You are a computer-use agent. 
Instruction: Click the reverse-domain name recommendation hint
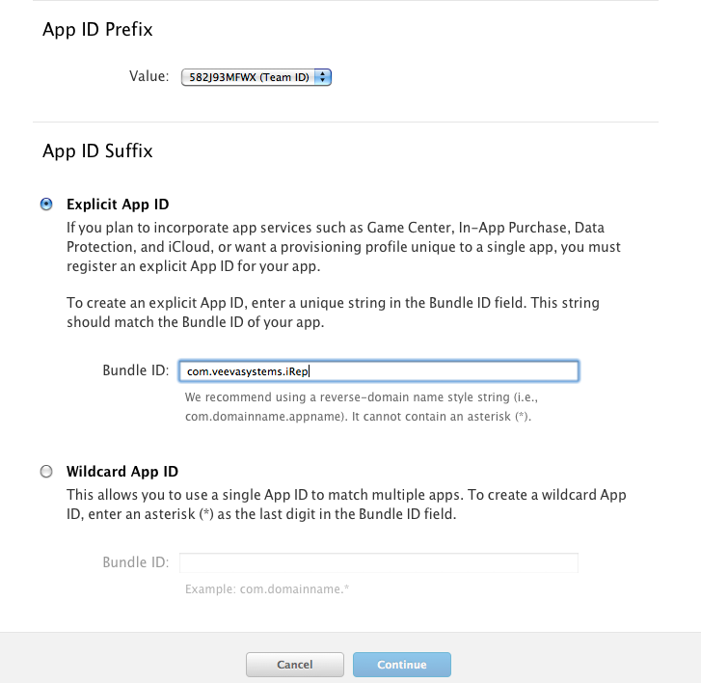pyautogui.click(x=359, y=406)
